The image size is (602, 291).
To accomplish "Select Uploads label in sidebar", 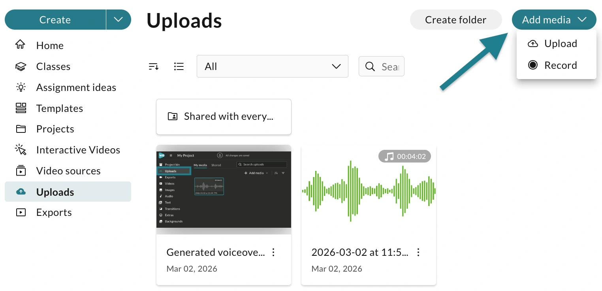I will click(55, 192).
